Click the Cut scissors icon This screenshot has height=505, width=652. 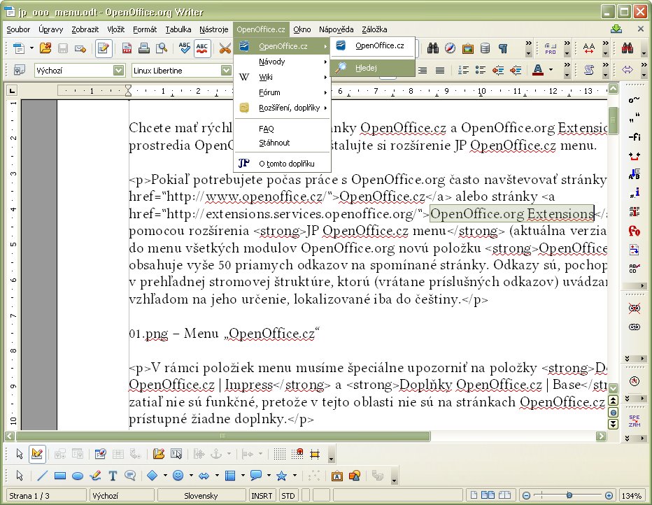[225, 49]
